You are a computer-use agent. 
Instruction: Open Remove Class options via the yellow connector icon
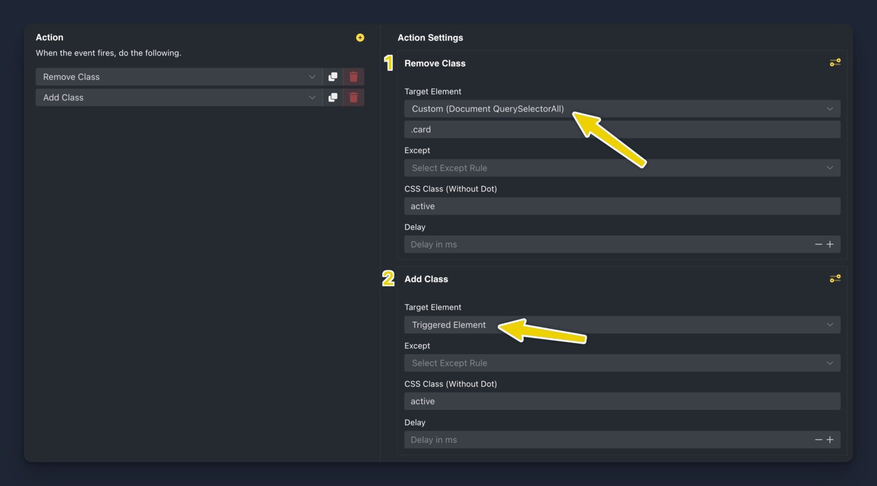point(835,62)
